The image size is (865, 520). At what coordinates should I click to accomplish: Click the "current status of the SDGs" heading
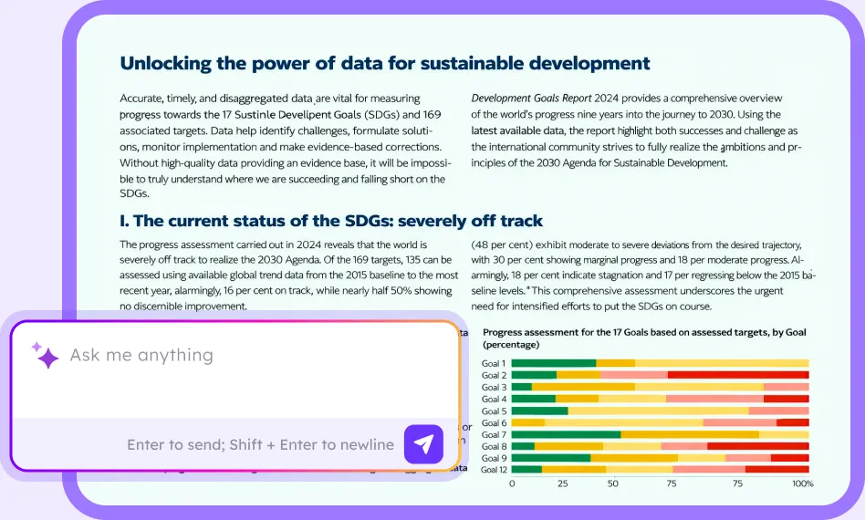click(x=331, y=221)
